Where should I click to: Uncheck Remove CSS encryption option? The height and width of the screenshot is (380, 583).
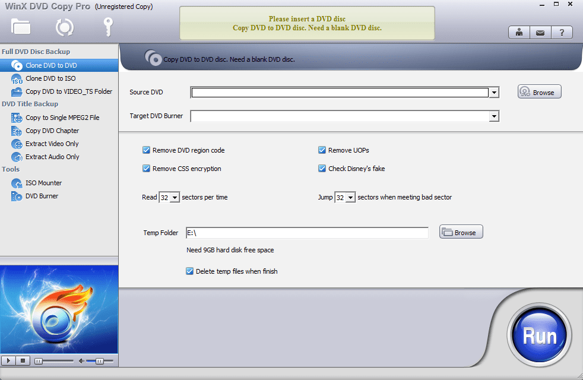[146, 169]
